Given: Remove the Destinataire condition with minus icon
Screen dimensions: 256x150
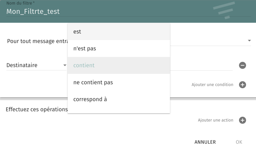Looking at the screenshot, I should click(x=242, y=65).
